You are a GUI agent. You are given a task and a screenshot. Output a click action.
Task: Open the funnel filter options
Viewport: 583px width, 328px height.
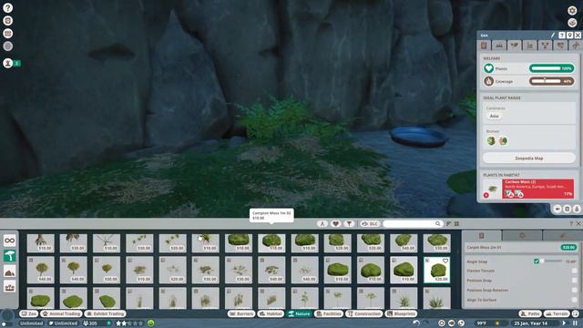349,223
